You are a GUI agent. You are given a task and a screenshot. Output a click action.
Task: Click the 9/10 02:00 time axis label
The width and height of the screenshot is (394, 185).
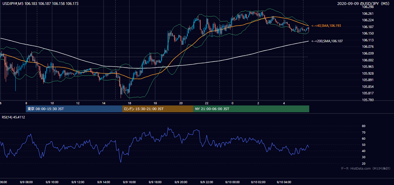coord(258,182)
